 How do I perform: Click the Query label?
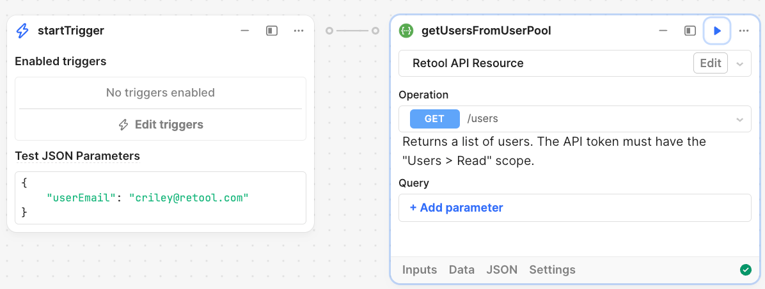414,184
